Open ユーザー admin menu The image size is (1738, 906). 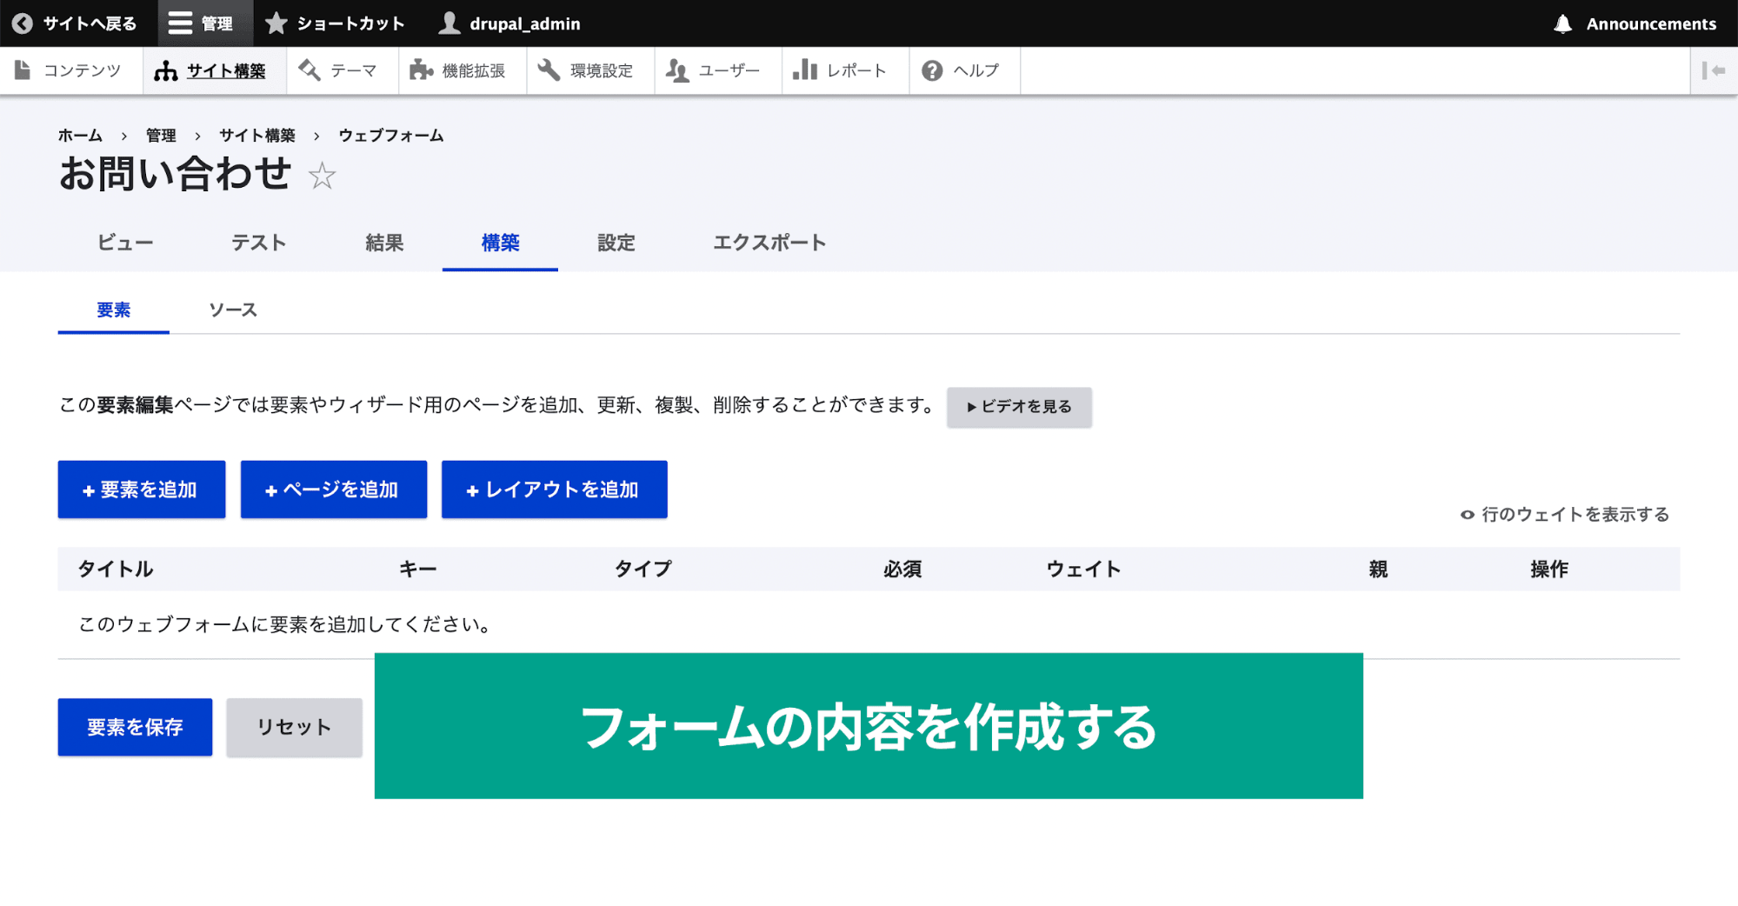717,70
